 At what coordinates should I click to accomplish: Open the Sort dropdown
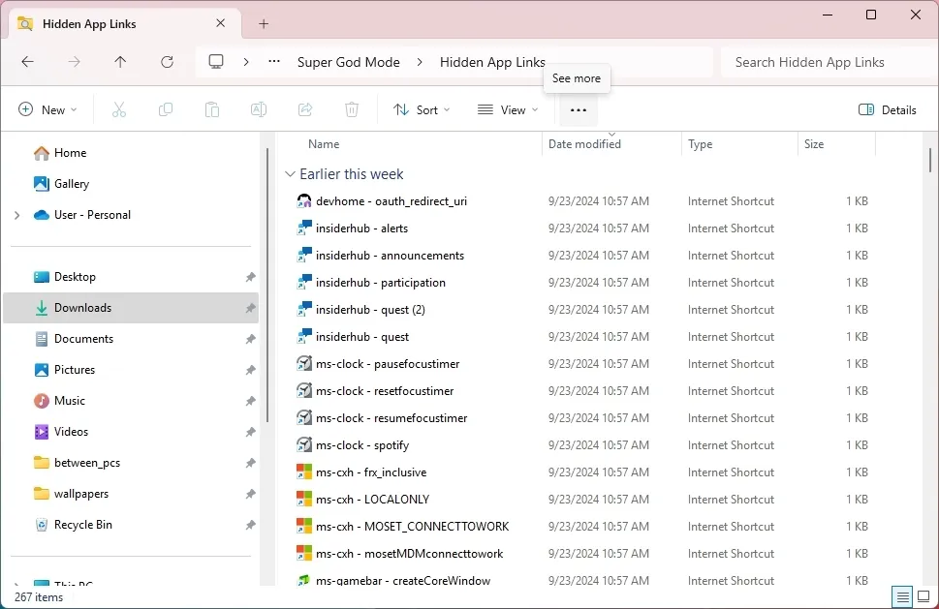click(x=421, y=109)
